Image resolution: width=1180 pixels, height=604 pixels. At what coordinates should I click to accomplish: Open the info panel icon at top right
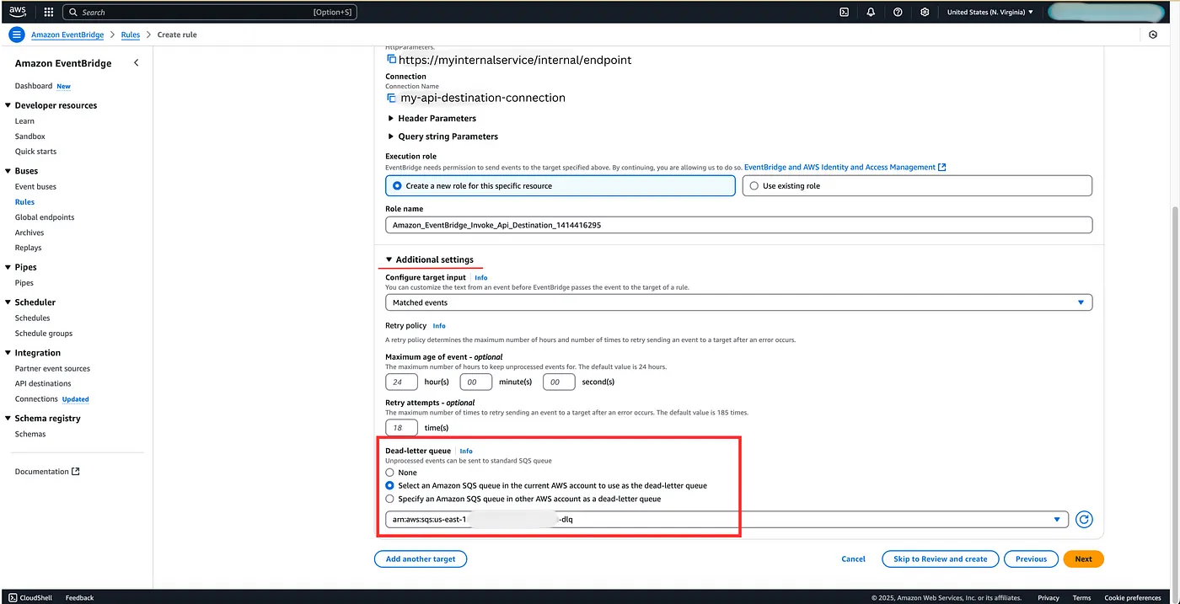1153,35
